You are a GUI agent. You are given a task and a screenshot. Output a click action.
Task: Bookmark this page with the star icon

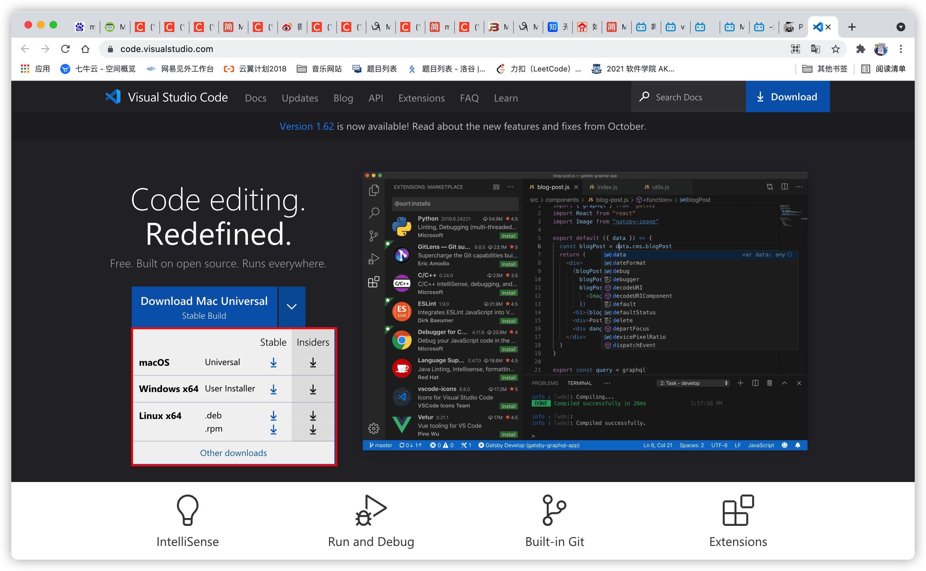(835, 49)
